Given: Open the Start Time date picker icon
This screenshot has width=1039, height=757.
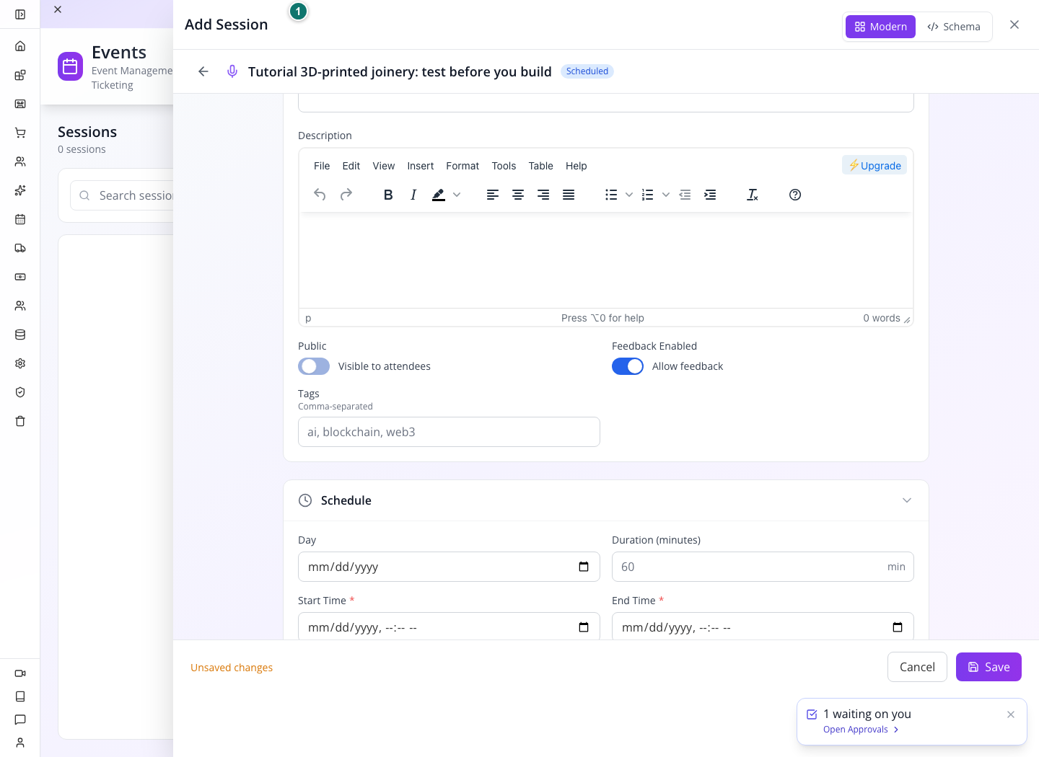Looking at the screenshot, I should (x=584, y=627).
